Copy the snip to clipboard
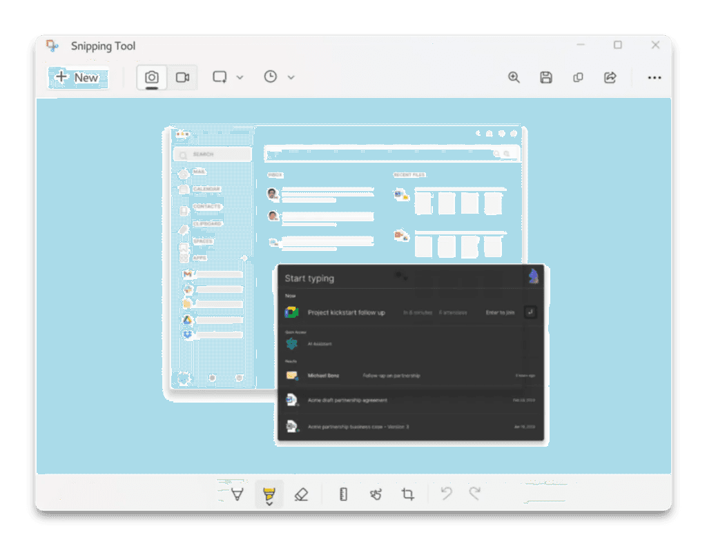Viewport: 707px width, 546px height. coord(578,77)
